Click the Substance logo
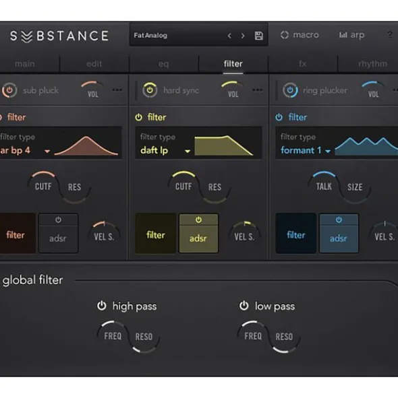 click(59, 36)
